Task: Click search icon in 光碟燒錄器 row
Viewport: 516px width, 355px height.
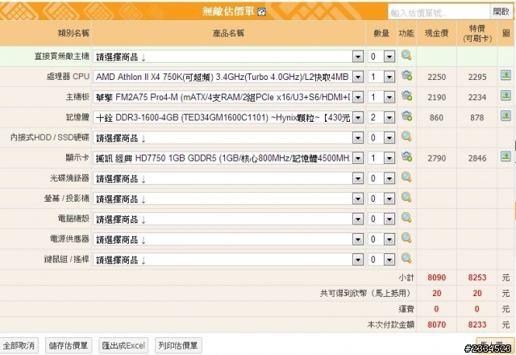Action: (406, 177)
